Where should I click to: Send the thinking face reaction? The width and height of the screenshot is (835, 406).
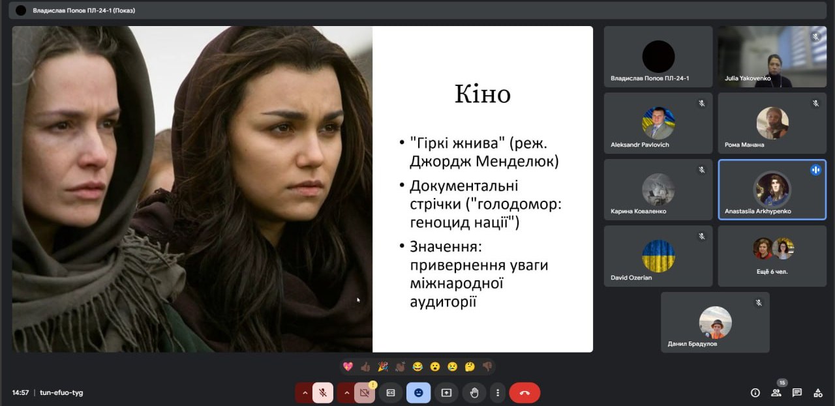coord(470,367)
